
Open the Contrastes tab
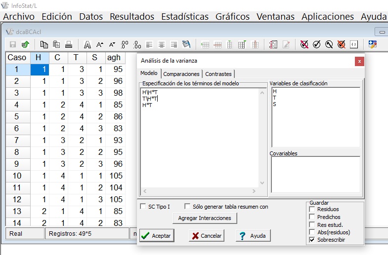coord(218,74)
